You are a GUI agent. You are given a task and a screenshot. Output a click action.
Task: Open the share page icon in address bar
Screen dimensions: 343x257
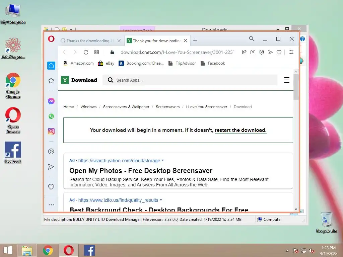[x=244, y=52]
